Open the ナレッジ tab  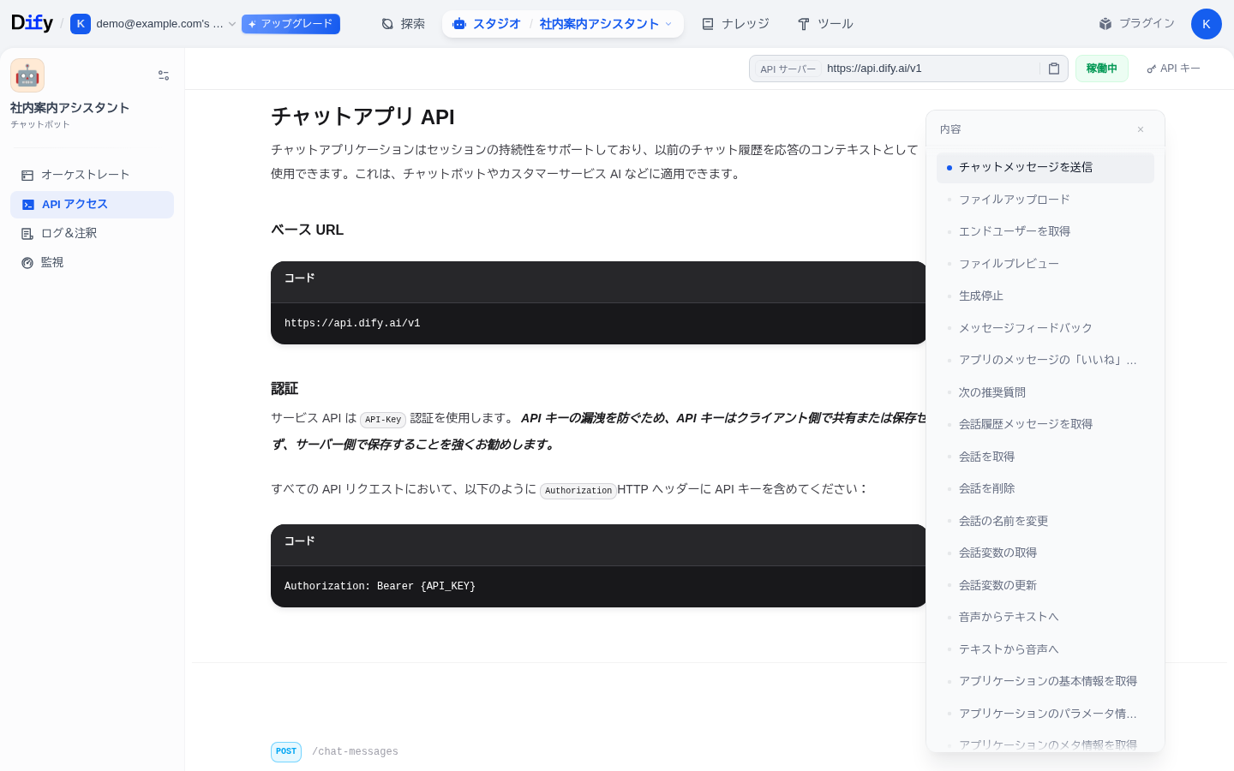pyautogui.click(x=735, y=24)
